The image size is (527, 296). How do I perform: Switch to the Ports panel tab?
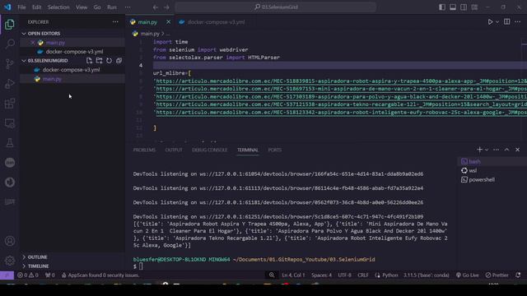pyautogui.click(x=274, y=150)
